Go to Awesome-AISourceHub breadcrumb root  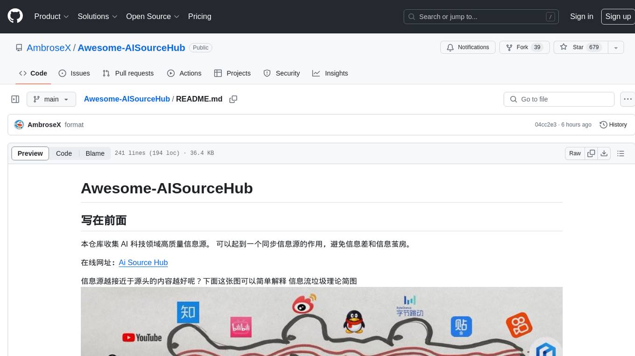pos(127,99)
